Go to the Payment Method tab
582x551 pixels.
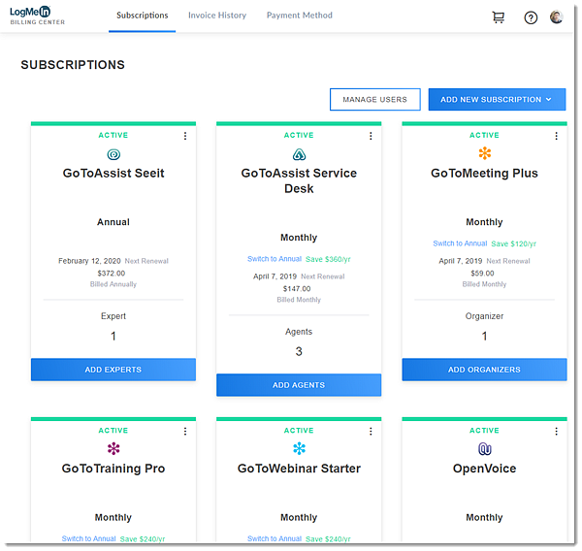pos(300,16)
